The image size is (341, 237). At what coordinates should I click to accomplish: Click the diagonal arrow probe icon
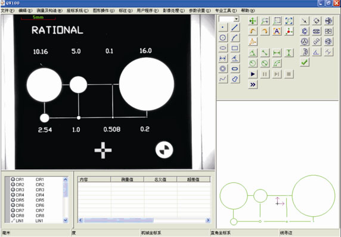click(x=305, y=21)
